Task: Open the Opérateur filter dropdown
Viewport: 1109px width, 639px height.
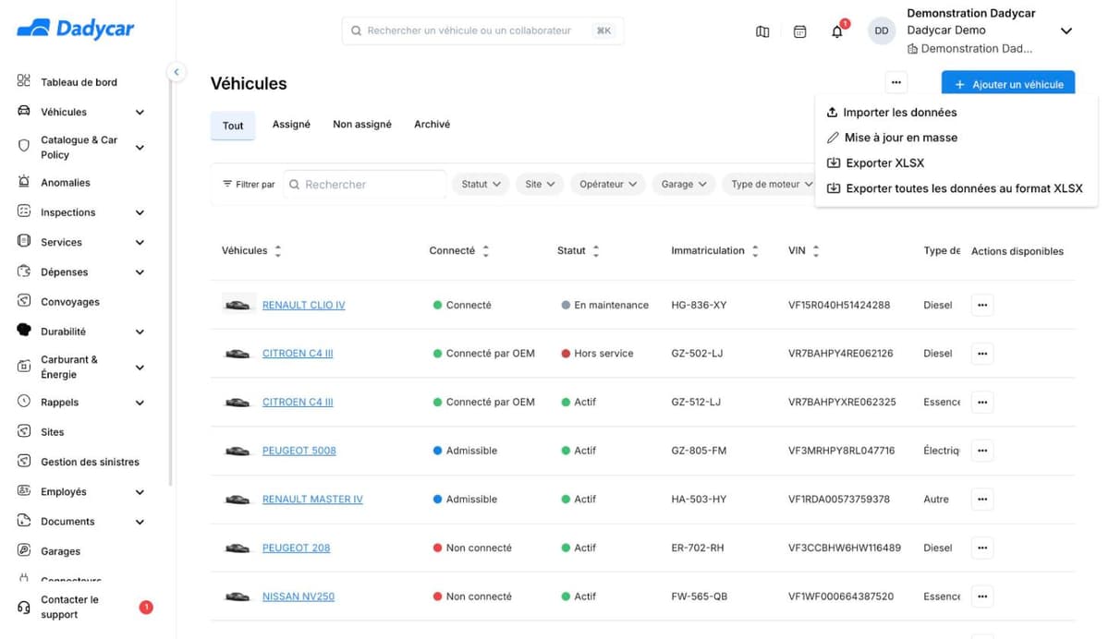Action: point(608,184)
